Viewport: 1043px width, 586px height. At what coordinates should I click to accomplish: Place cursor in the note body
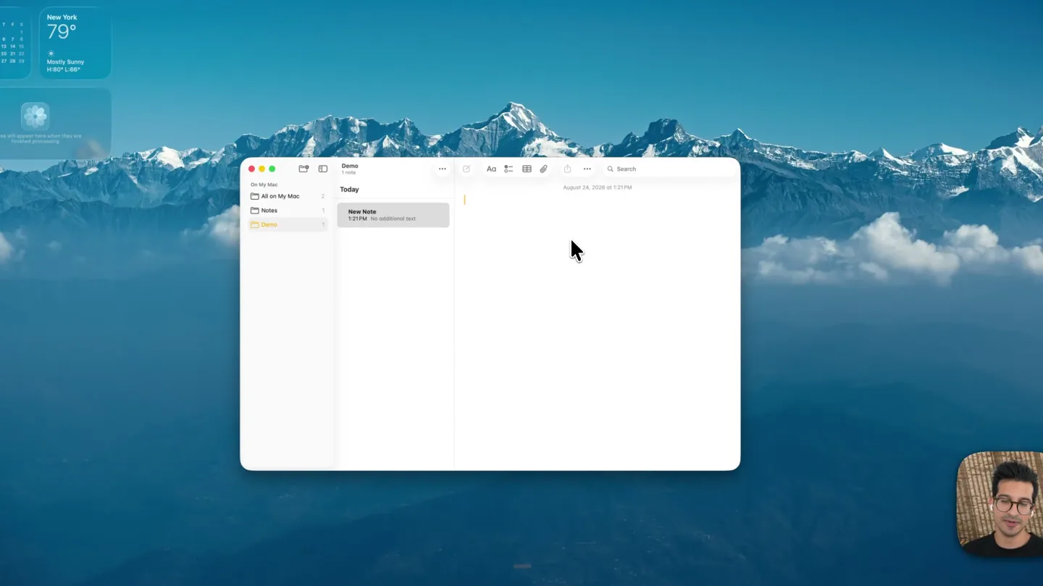(x=597, y=326)
